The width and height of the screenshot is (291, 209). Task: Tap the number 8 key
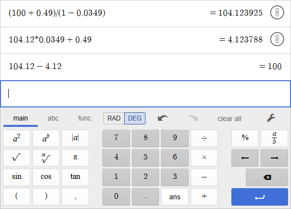pyautogui.click(x=145, y=139)
